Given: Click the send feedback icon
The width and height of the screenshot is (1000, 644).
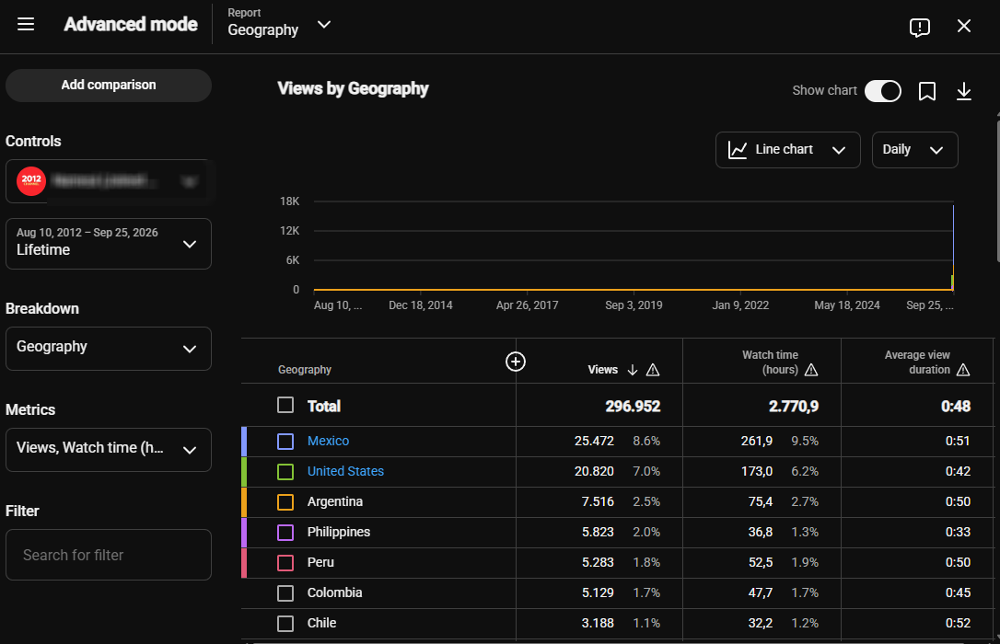Looking at the screenshot, I should (x=919, y=27).
